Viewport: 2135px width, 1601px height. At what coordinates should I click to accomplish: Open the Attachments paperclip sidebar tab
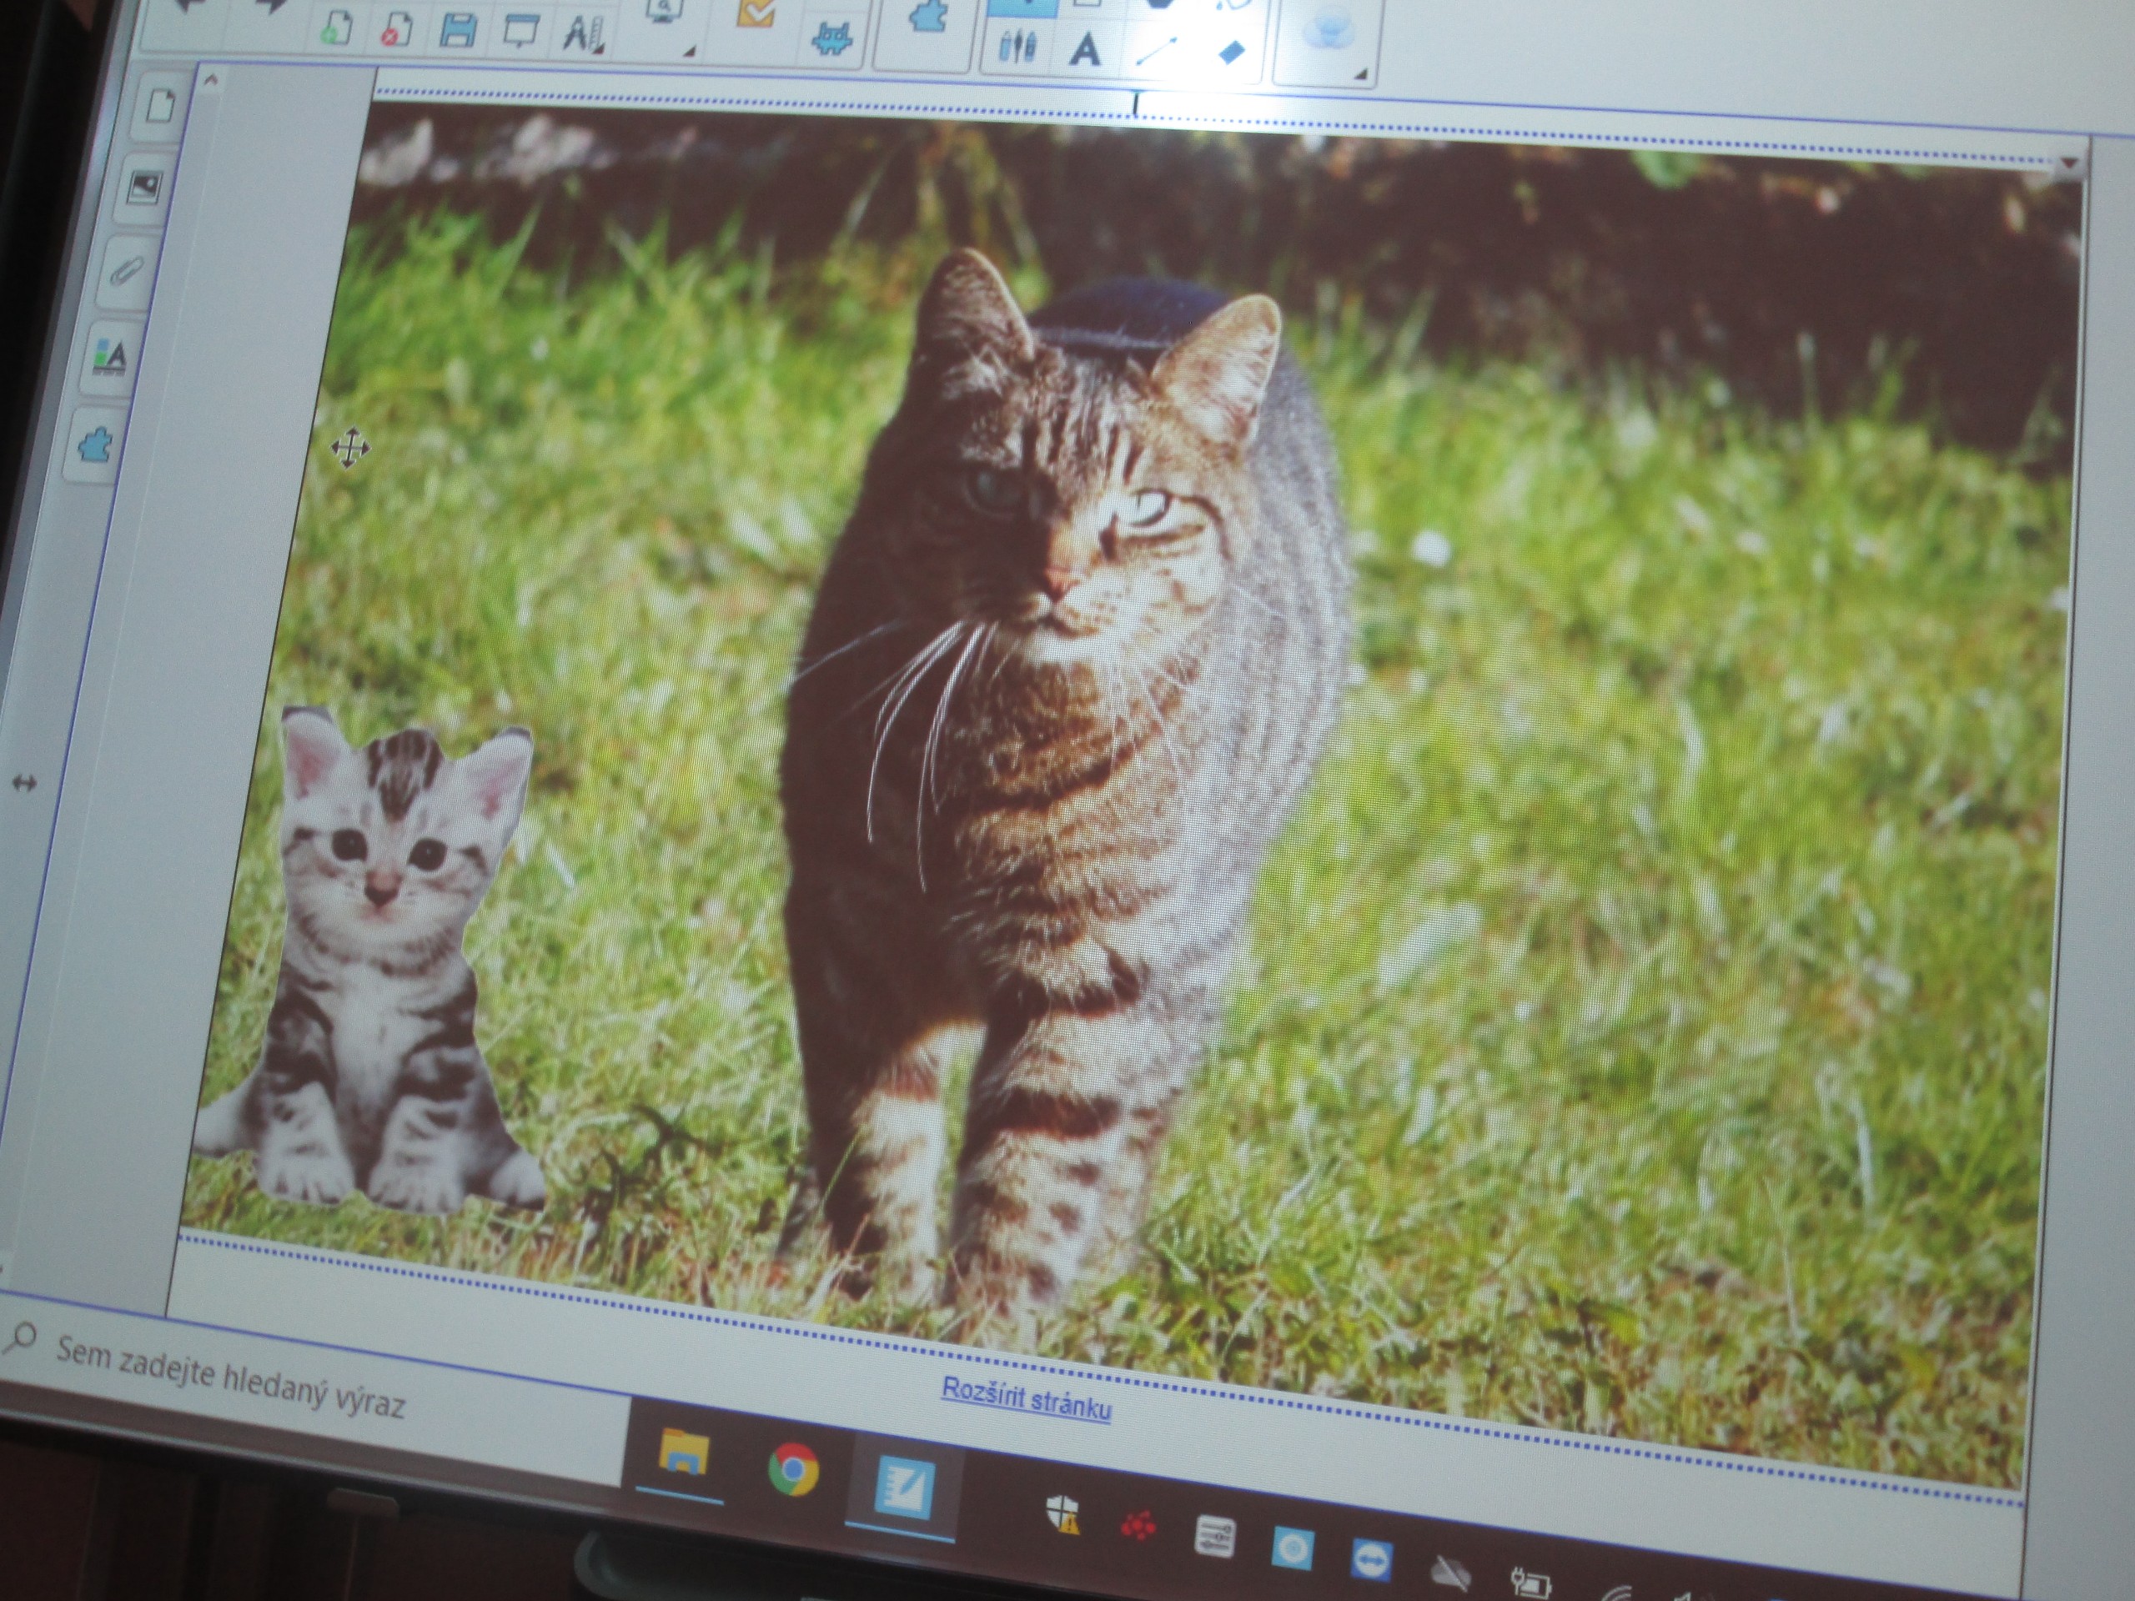(128, 271)
